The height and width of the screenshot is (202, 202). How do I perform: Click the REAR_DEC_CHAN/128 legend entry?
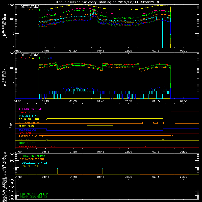(33, 163)
